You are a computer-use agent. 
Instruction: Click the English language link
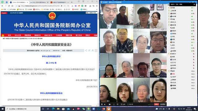point(4,13)
